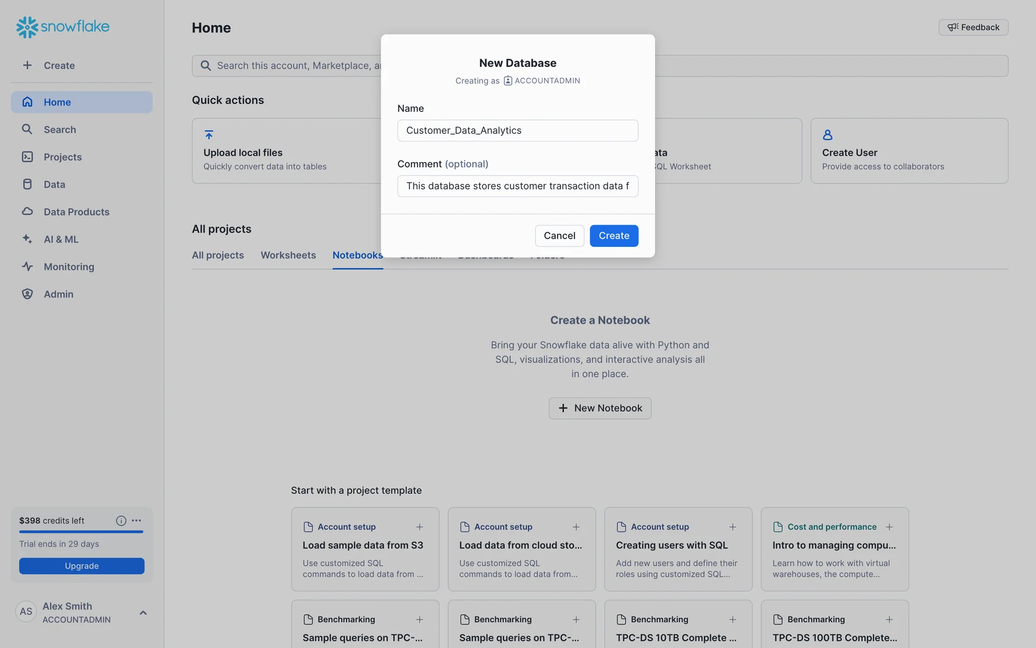Open Admin via the shield icon
This screenshot has height=648, width=1036.
click(28, 294)
